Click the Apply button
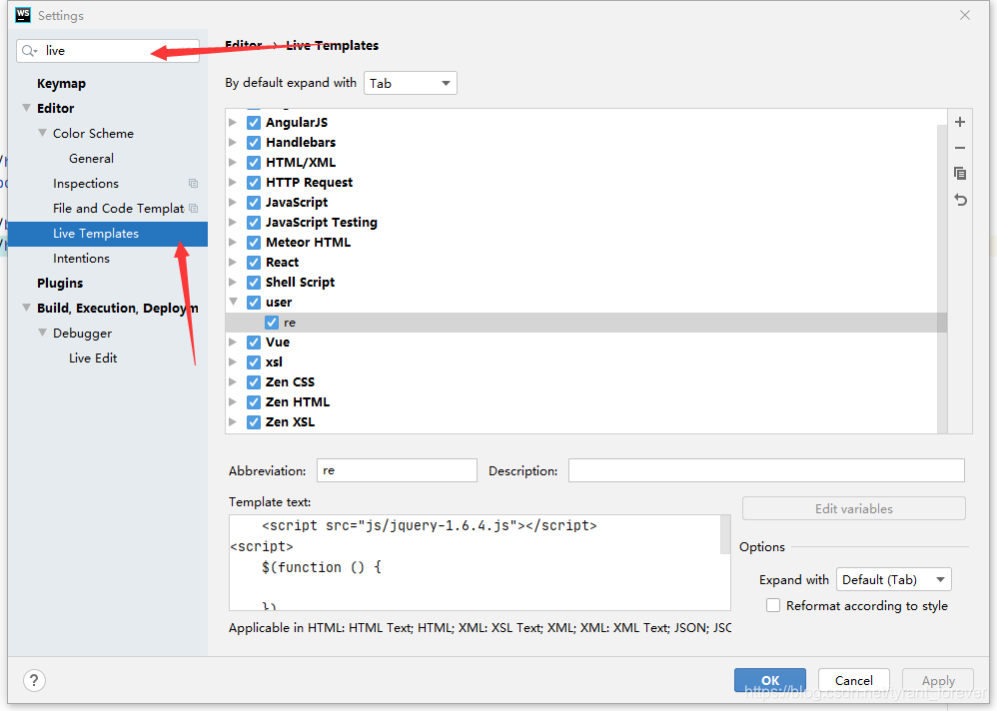The height and width of the screenshot is (711, 997). [938, 680]
